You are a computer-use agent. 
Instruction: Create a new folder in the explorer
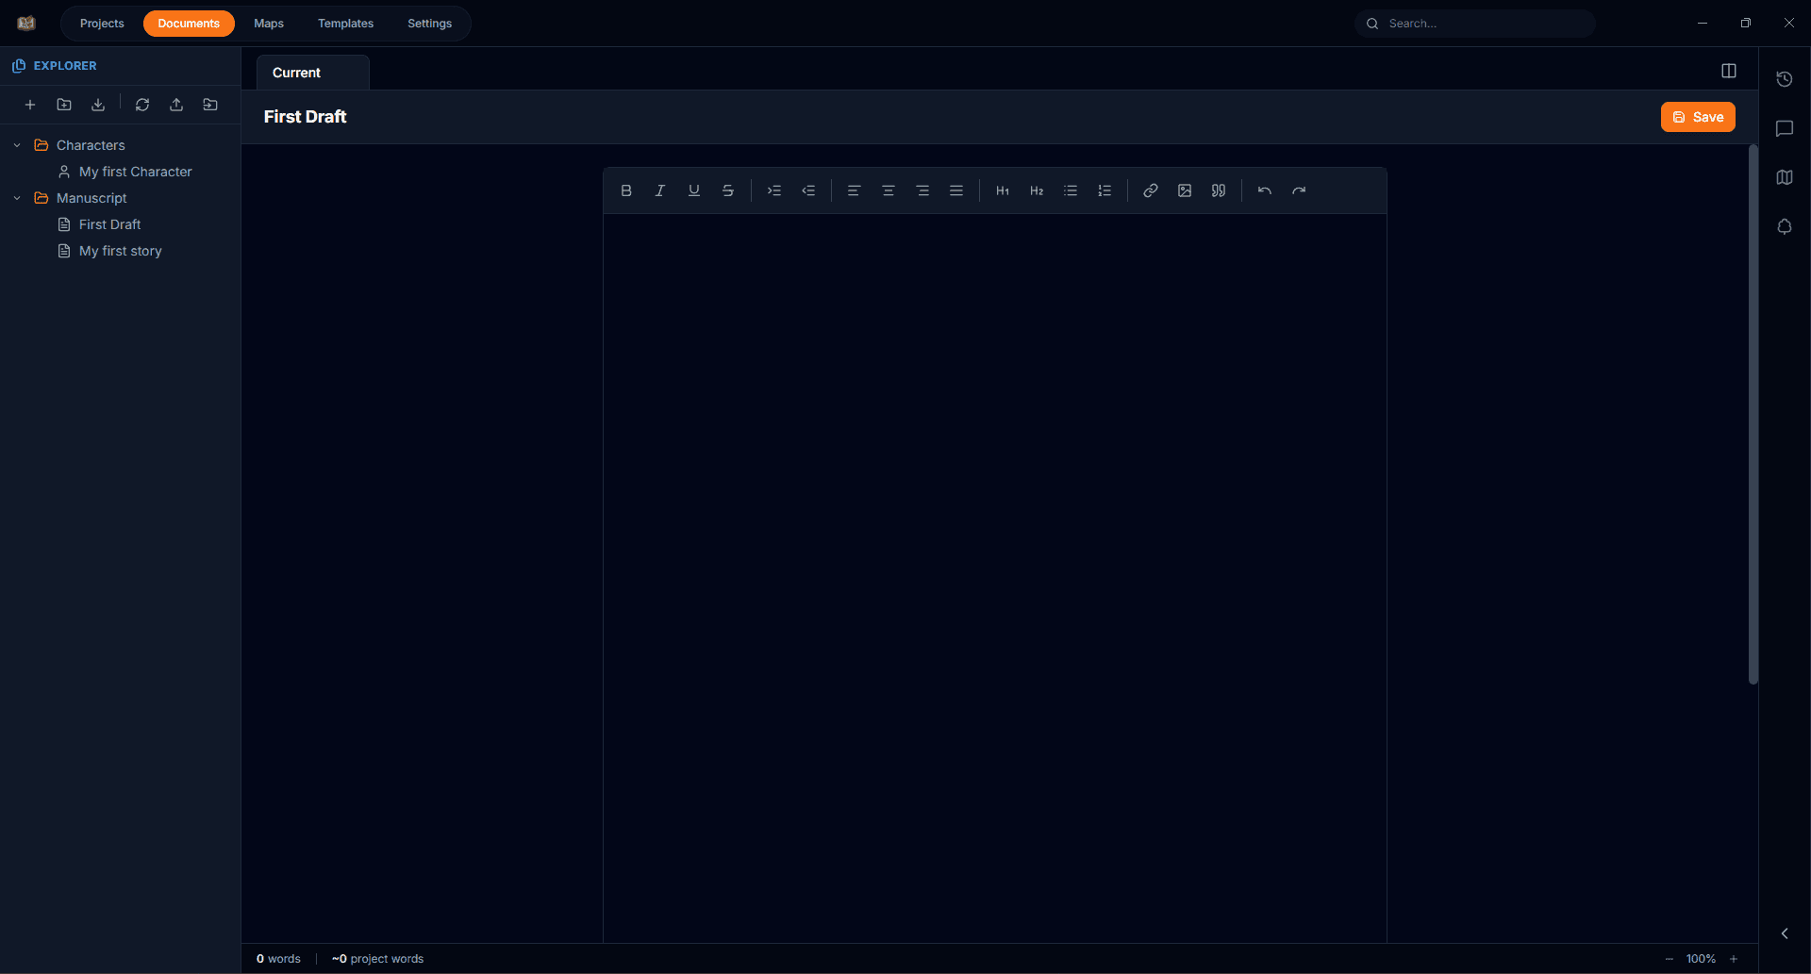tap(63, 105)
